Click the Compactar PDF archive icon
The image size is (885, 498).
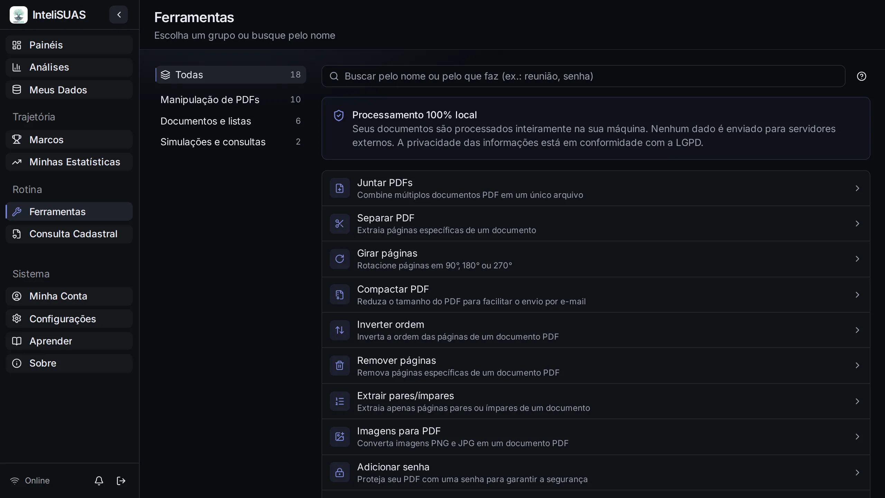[339, 295]
